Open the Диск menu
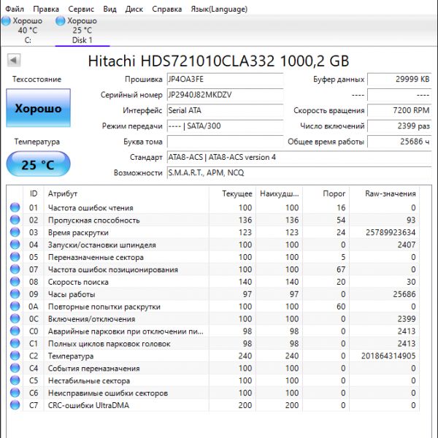The image size is (438, 438). coord(134,9)
